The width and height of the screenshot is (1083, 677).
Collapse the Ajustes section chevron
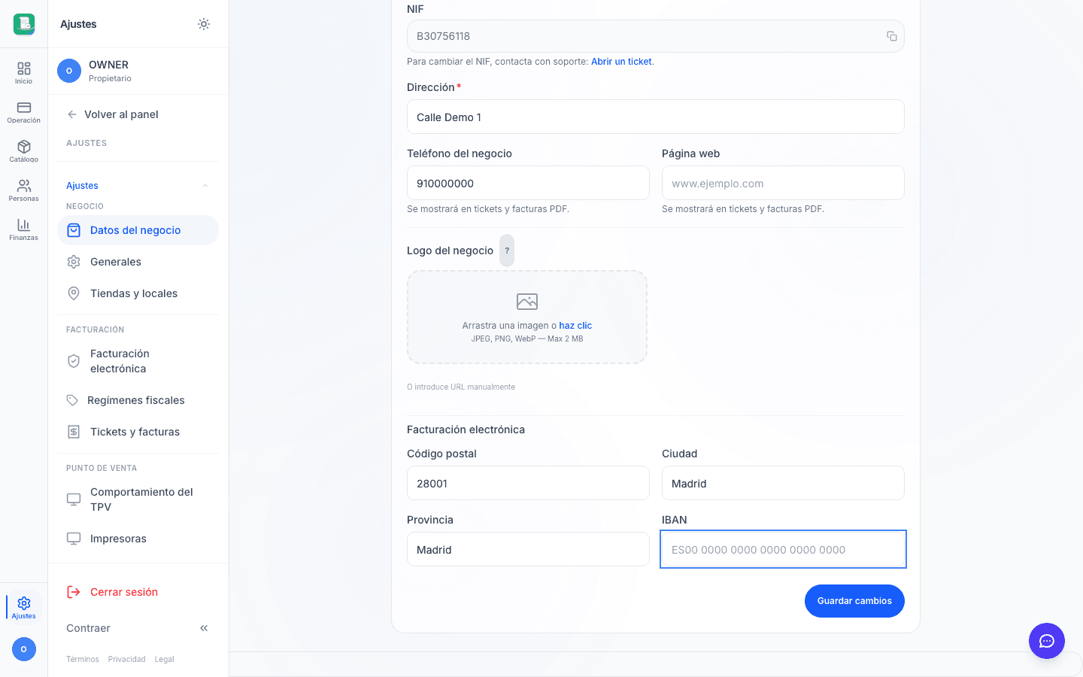click(205, 186)
